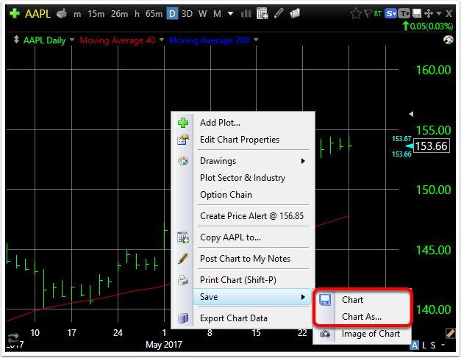
Task: Select Edit Chart Properties menu item
Action: [240, 140]
